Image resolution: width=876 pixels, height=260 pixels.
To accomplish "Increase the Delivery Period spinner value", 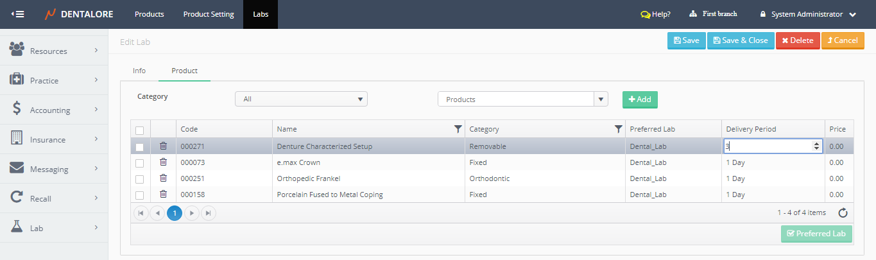I will point(816,144).
